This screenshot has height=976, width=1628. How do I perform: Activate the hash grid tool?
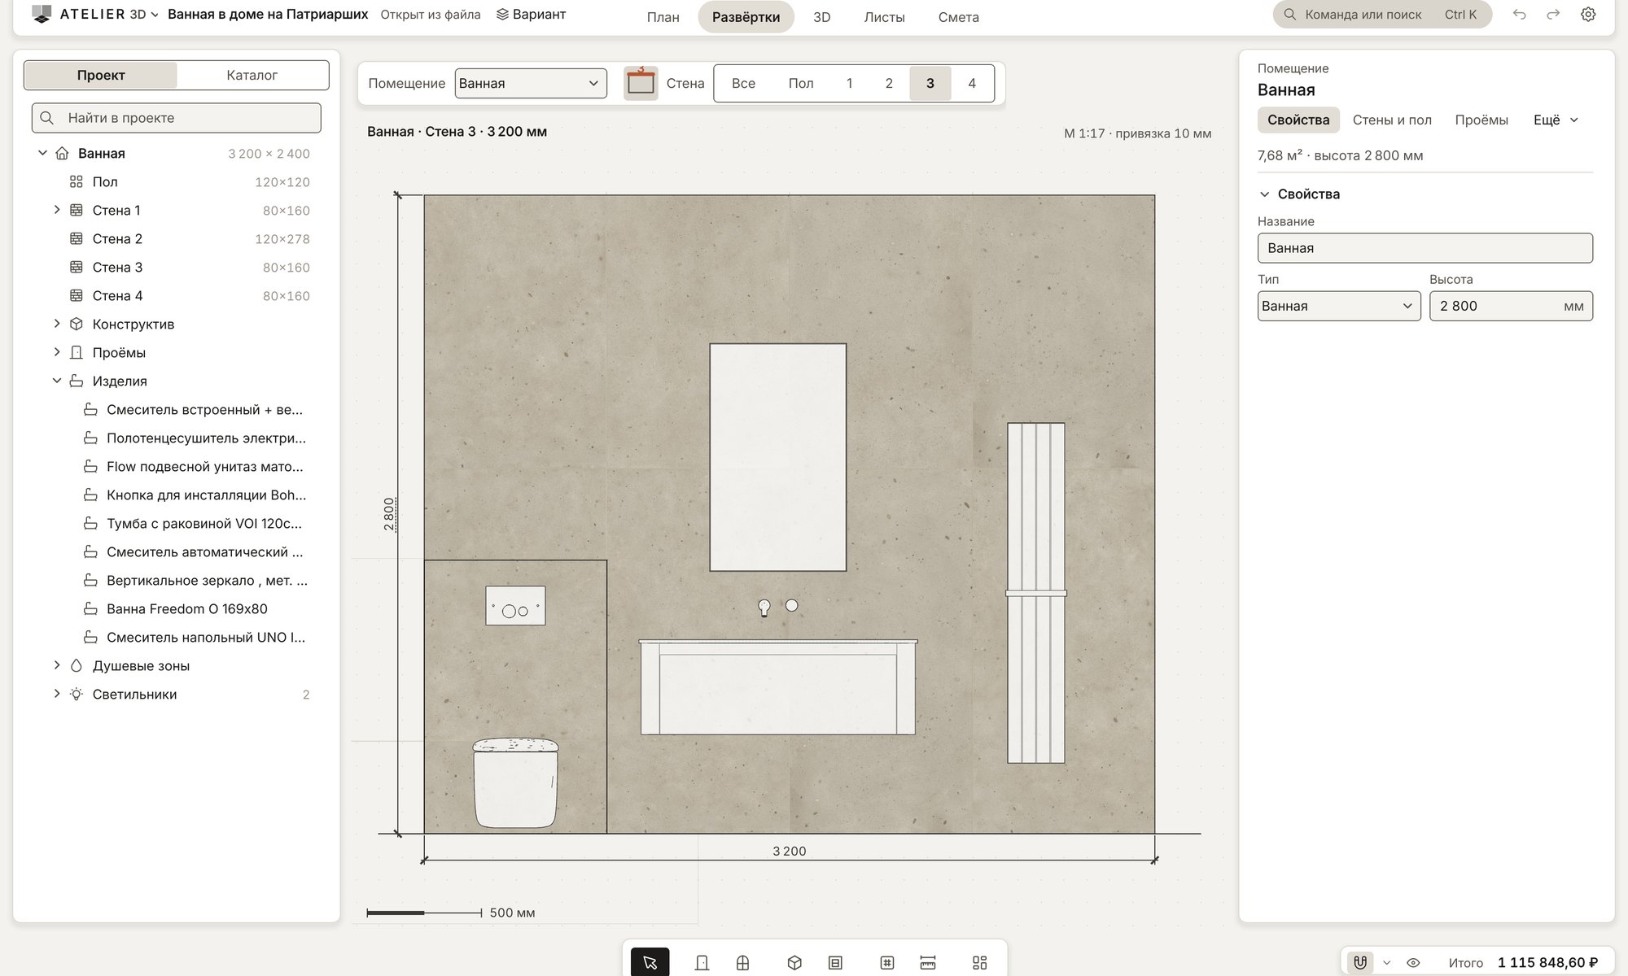click(x=887, y=962)
